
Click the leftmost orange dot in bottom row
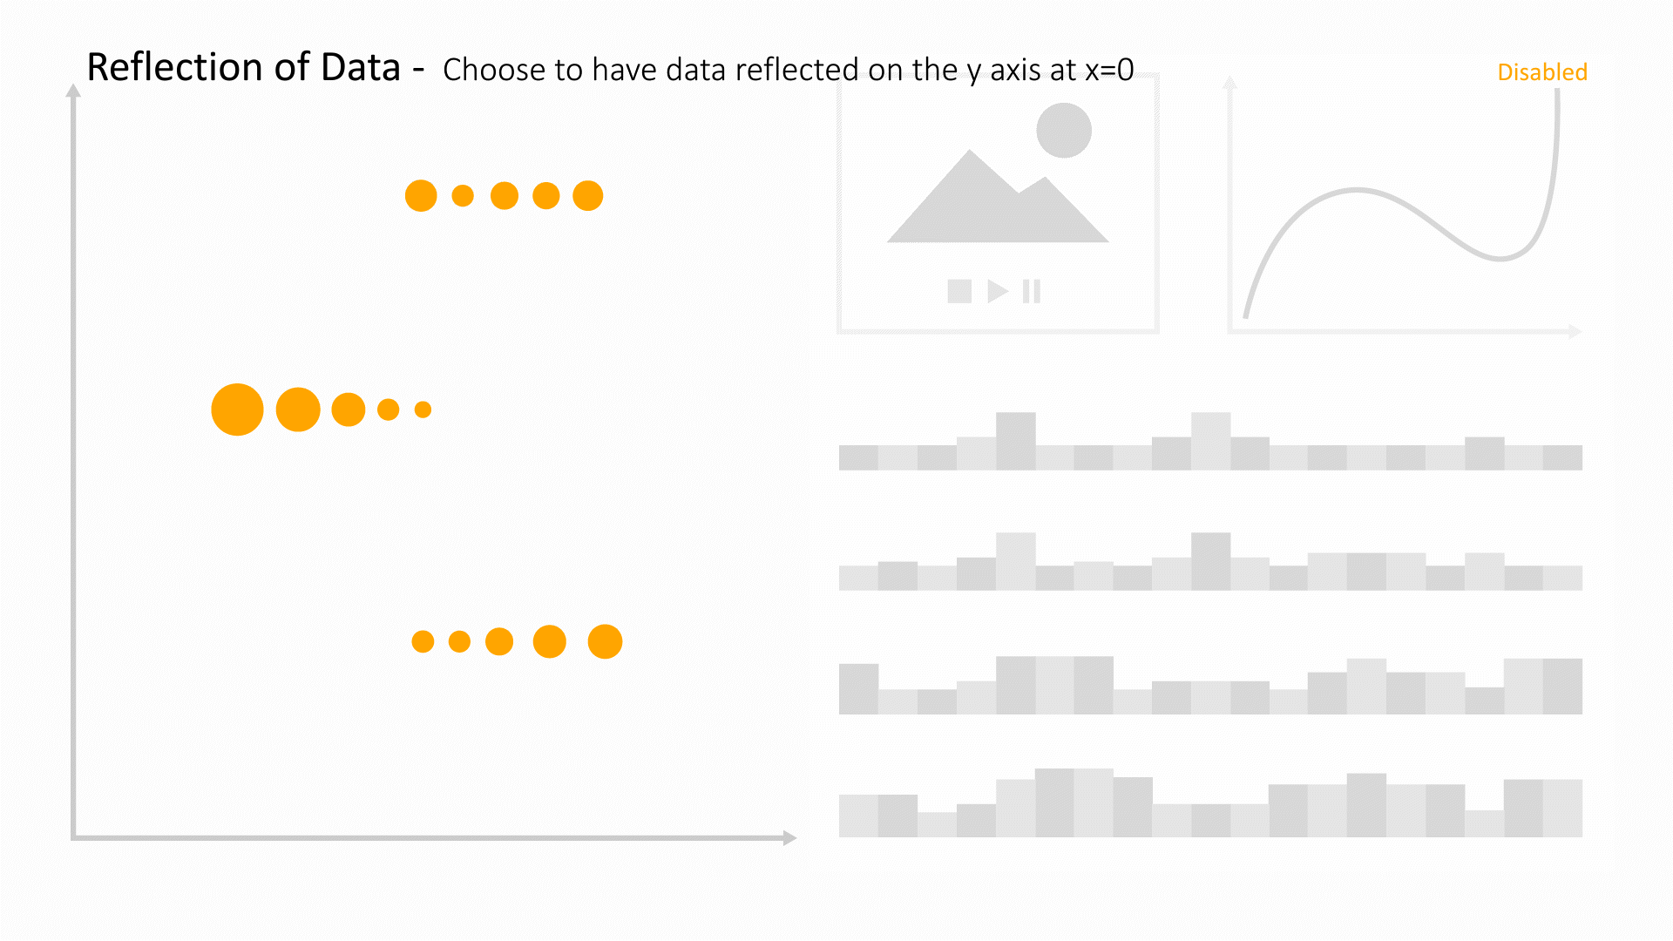tap(423, 642)
